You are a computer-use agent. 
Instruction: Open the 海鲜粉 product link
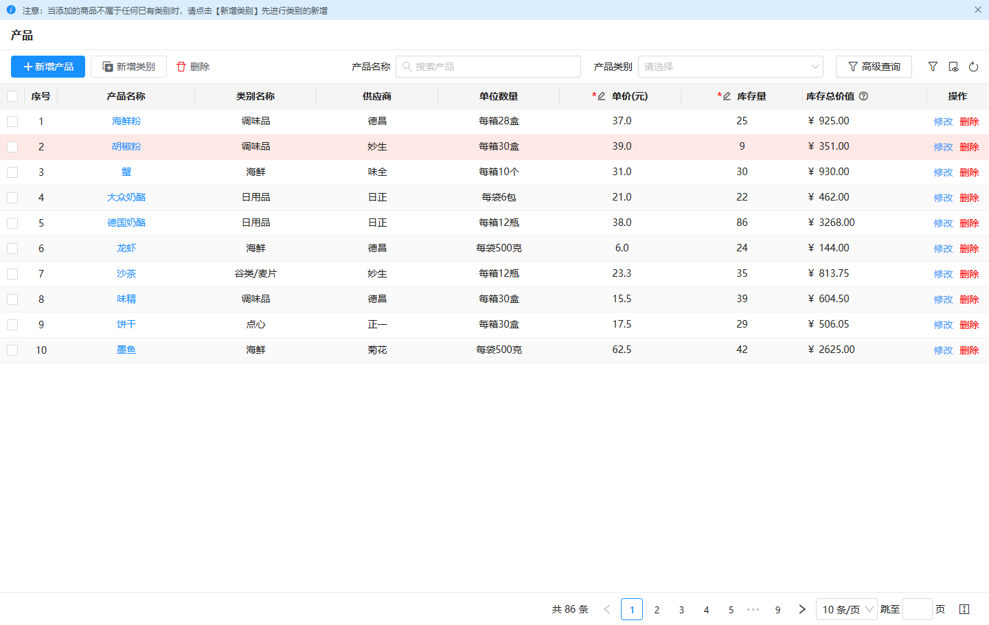point(126,121)
